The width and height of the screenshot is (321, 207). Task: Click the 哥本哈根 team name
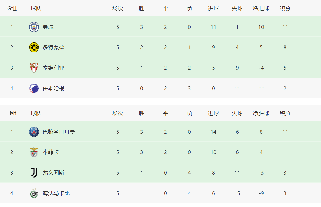[53, 88]
